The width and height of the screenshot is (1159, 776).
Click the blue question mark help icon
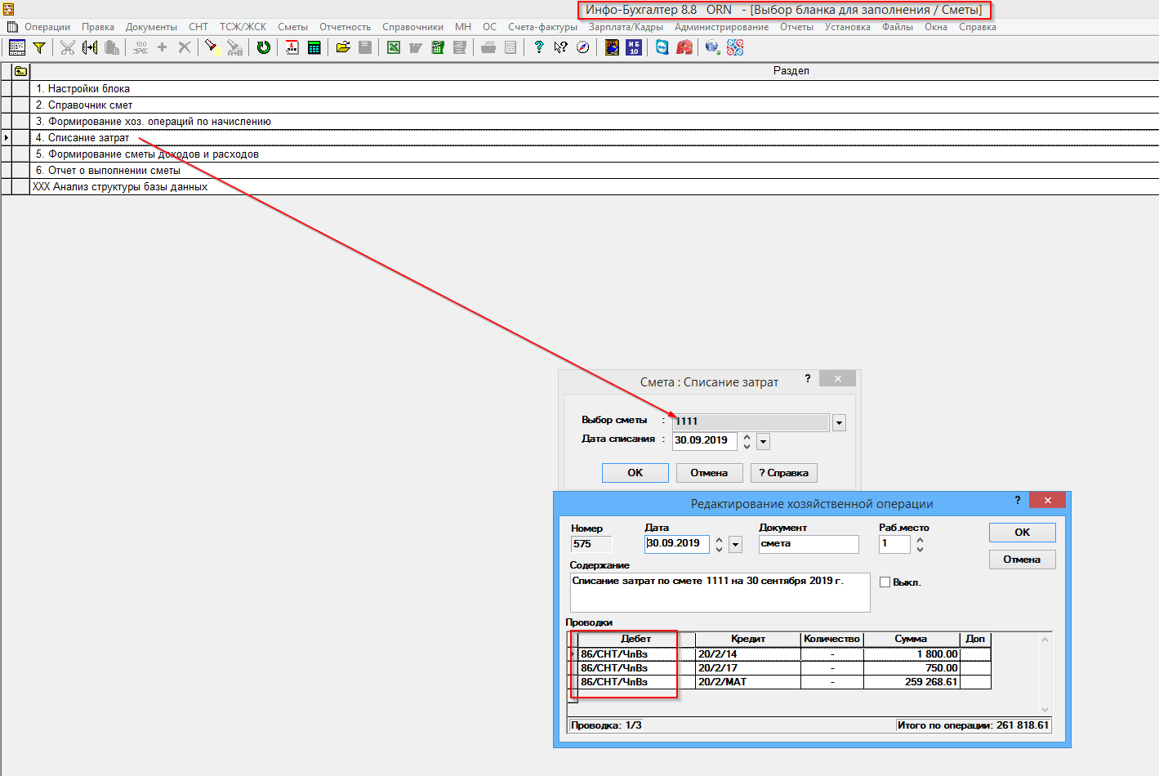(538, 47)
